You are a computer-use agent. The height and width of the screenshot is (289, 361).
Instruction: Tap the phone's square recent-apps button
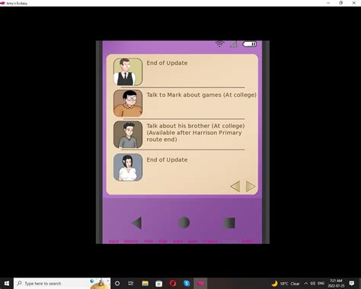(229, 223)
